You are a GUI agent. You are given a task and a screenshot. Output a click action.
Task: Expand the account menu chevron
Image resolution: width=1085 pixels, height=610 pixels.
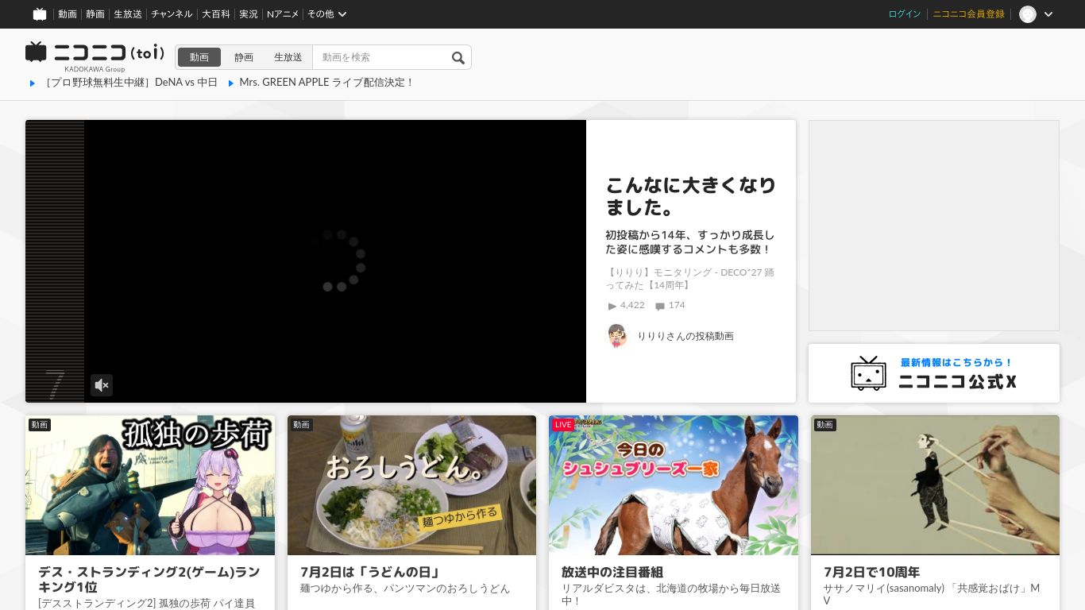(1048, 14)
